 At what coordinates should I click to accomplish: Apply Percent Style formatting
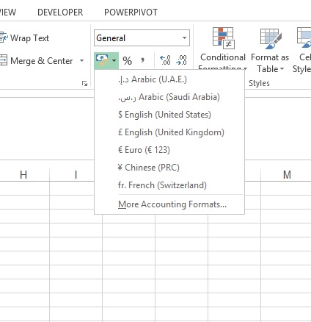127,60
